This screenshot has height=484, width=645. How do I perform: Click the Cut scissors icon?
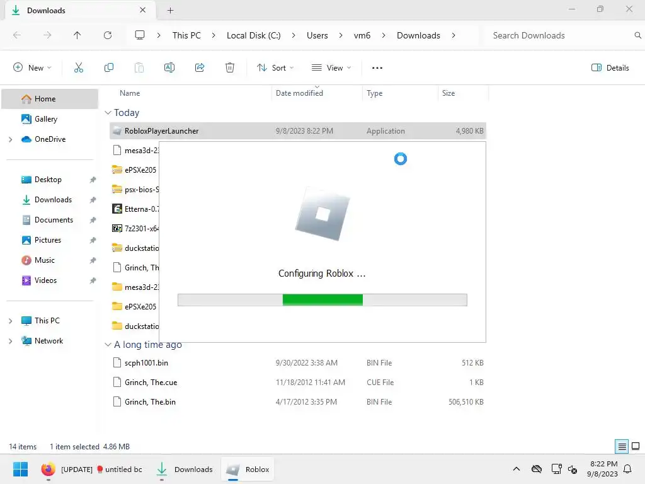[79, 68]
